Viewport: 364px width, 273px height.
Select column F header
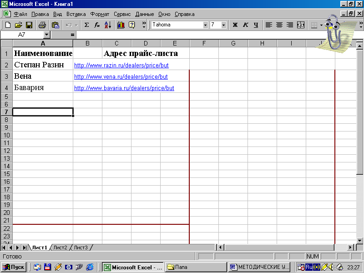coord(204,43)
